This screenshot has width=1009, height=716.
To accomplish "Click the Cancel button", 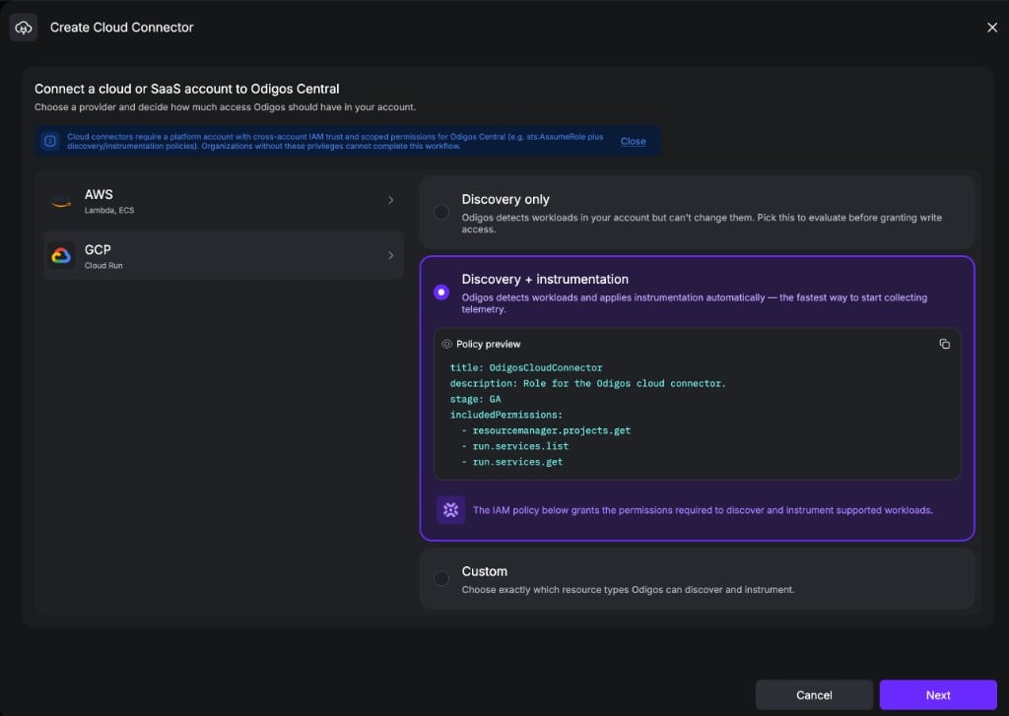I will [x=814, y=694].
